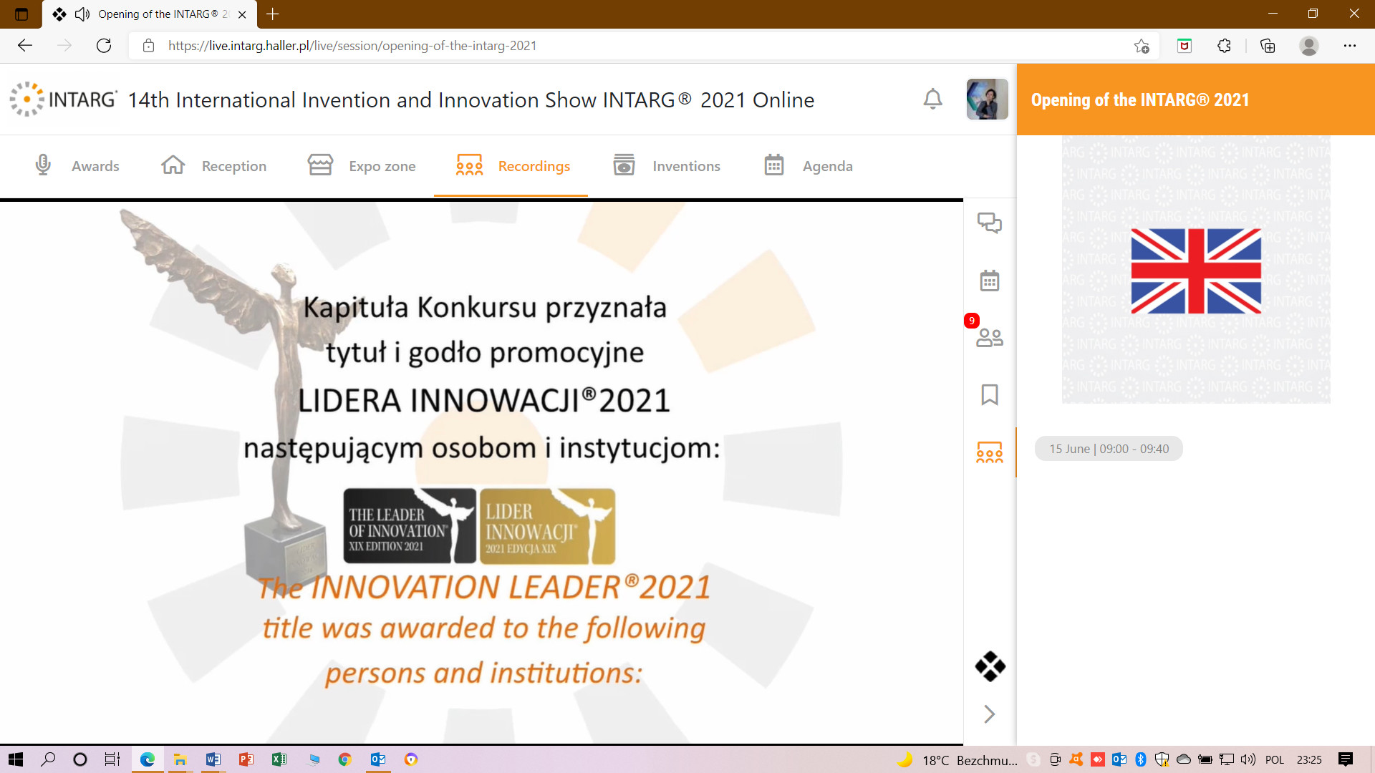The image size is (1375, 773).
Task: Open Windows Start menu
Action: [15, 759]
